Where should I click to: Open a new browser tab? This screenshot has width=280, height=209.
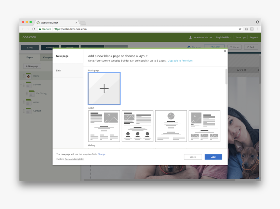(x=83, y=23)
